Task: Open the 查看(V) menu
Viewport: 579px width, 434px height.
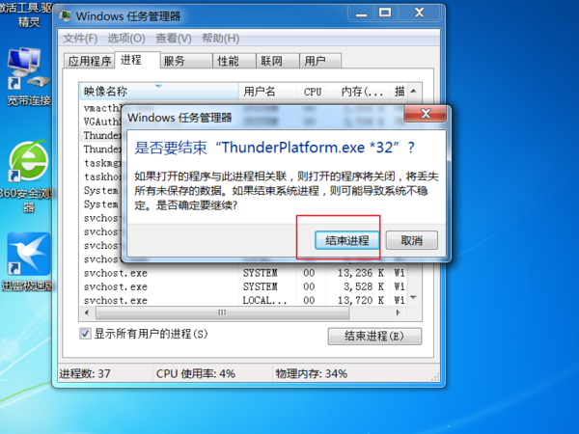Action: (x=174, y=39)
